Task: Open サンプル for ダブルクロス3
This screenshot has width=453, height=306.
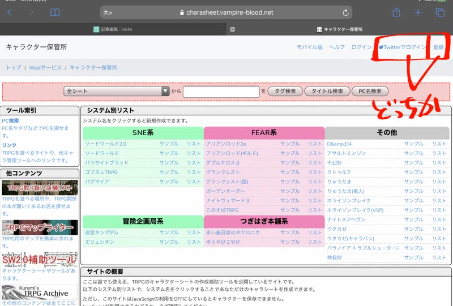Action: 290,163
